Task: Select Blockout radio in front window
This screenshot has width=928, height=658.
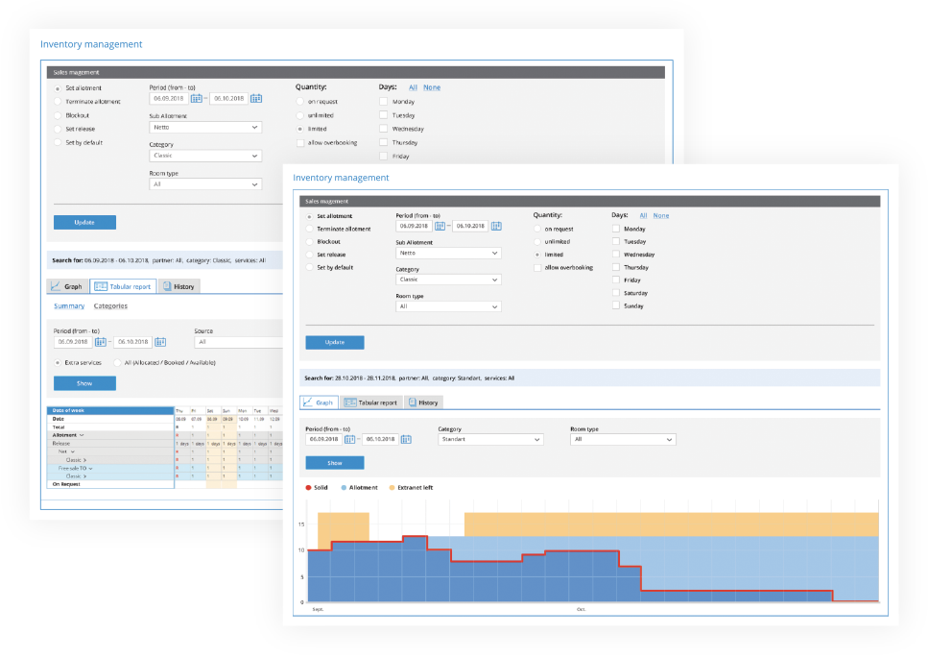Action: [309, 242]
